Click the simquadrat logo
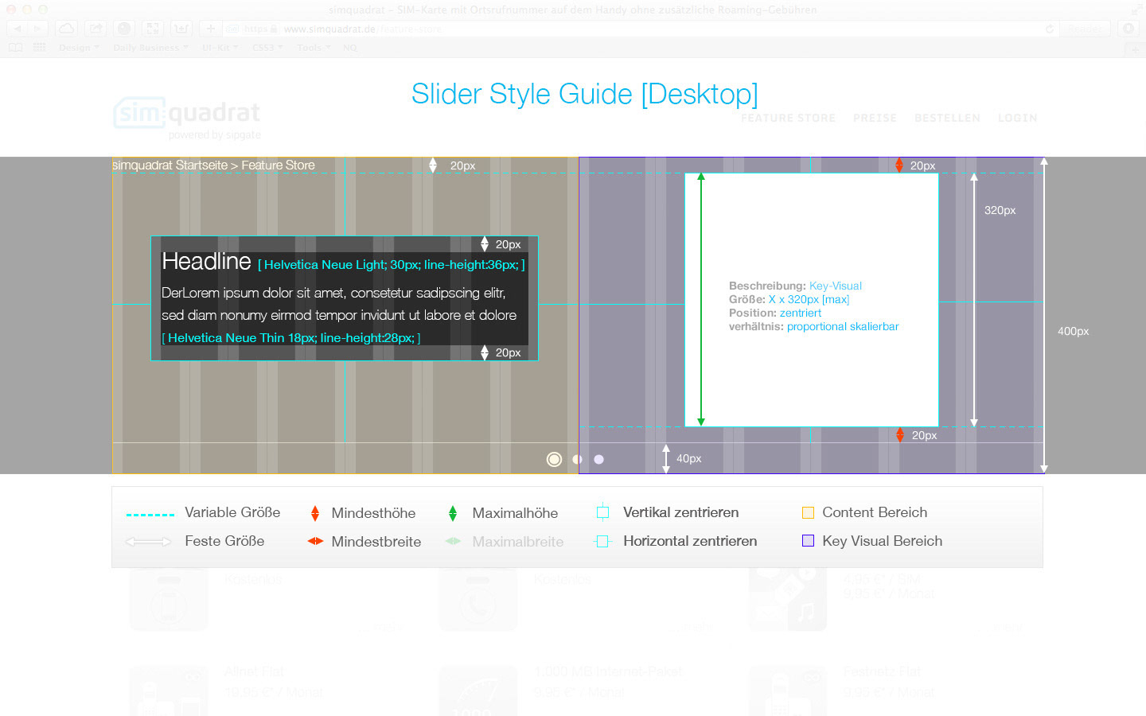The width and height of the screenshot is (1146, 716). click(x=187, y=118)
